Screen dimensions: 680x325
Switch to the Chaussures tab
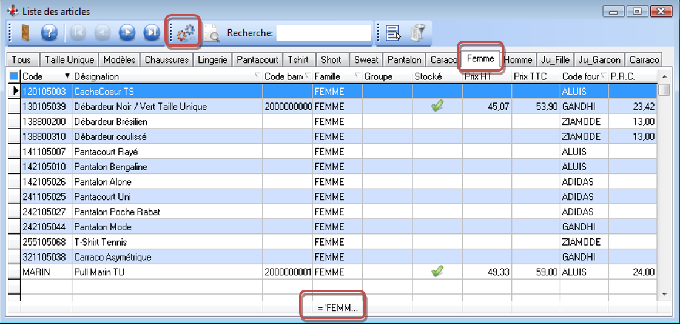167,60
